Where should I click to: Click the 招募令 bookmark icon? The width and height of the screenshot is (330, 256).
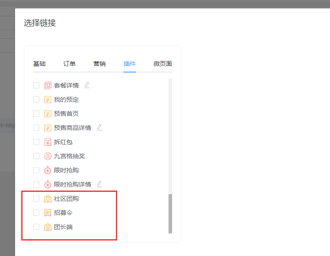tap(48, 213)
